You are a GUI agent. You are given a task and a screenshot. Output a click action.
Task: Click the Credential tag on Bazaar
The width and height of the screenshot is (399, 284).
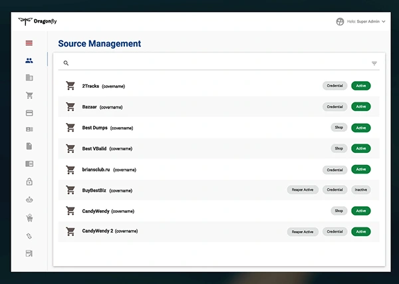pyautogui.click(x=335, y=106)
